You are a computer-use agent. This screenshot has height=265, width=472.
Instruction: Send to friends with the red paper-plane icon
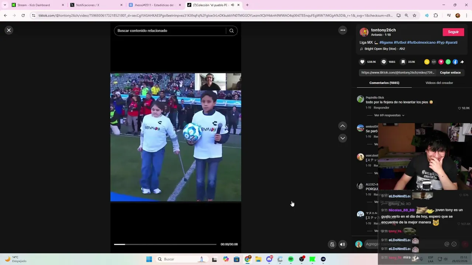pos(441,62)
